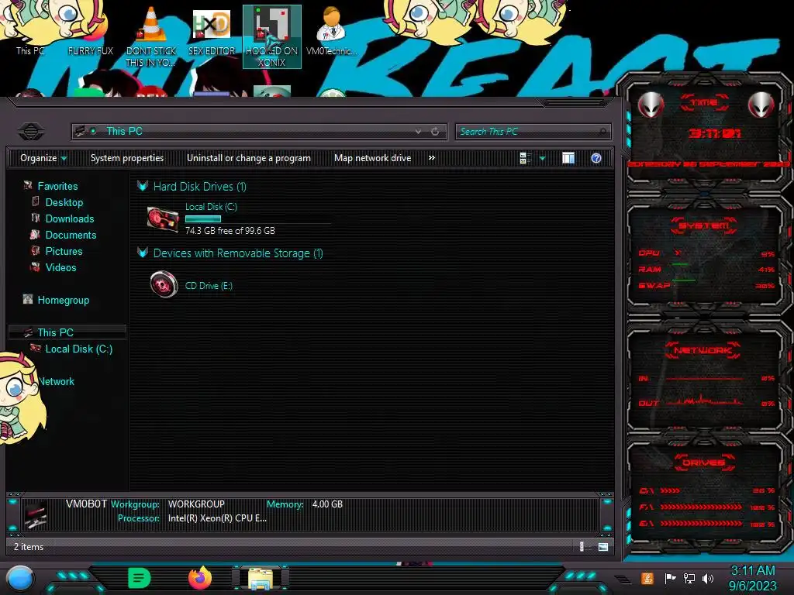Click the NETWORK widget header
The height and width of the screenshot is (595, 794).
pyautogui.click(x=703, y=350)
